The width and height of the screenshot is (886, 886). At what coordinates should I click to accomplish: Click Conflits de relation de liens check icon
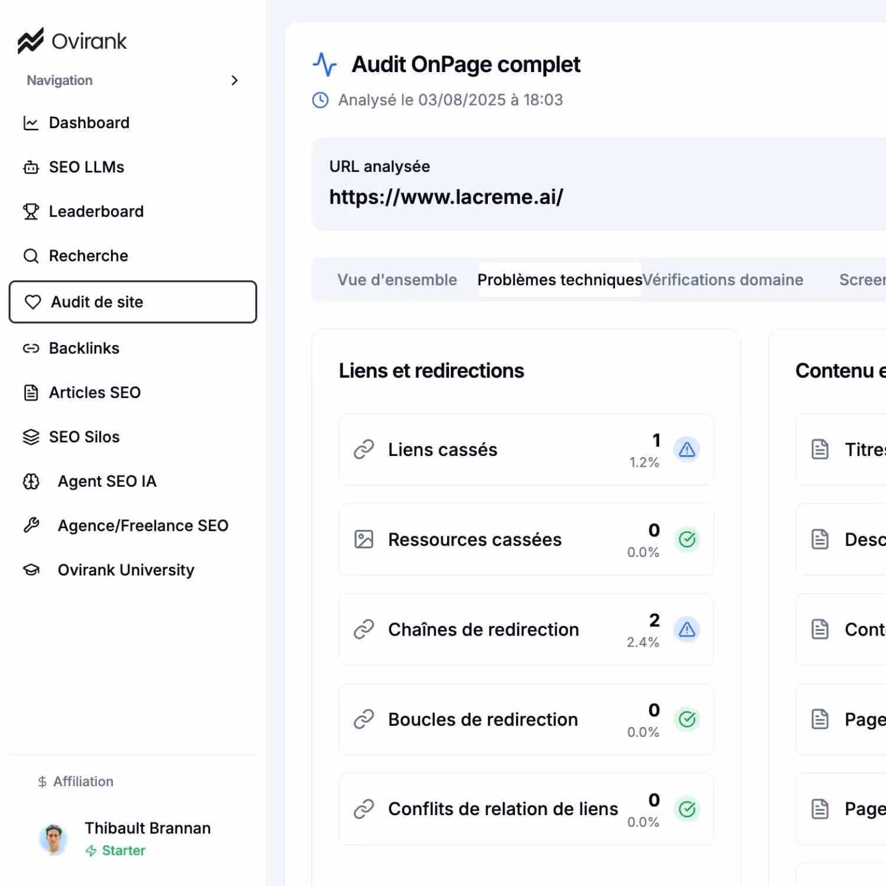(687, 809)
